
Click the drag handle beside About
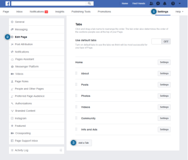click(x=76, y=73)
